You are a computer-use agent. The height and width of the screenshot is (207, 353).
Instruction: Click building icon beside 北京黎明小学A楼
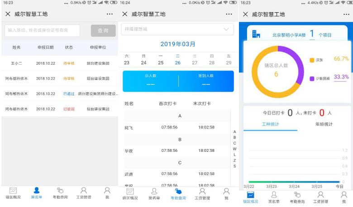pos(256,34)
